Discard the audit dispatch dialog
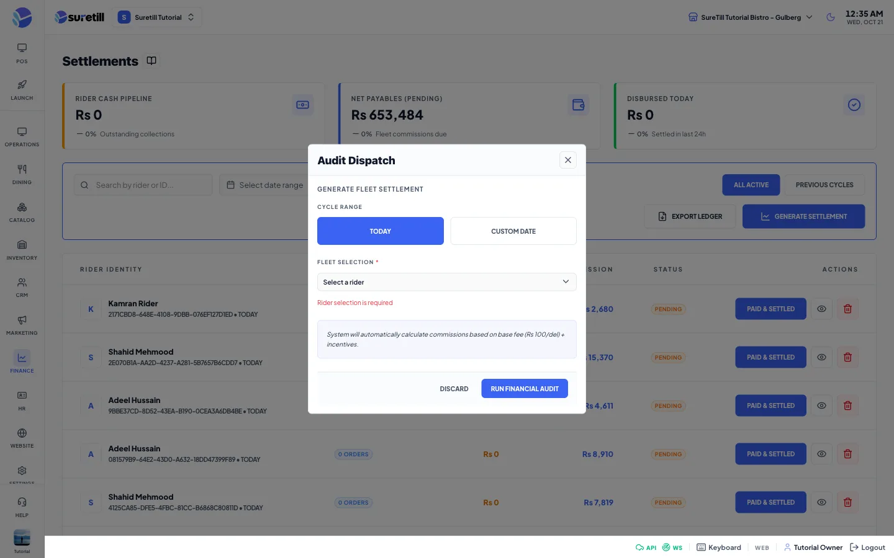 (454, 389)
